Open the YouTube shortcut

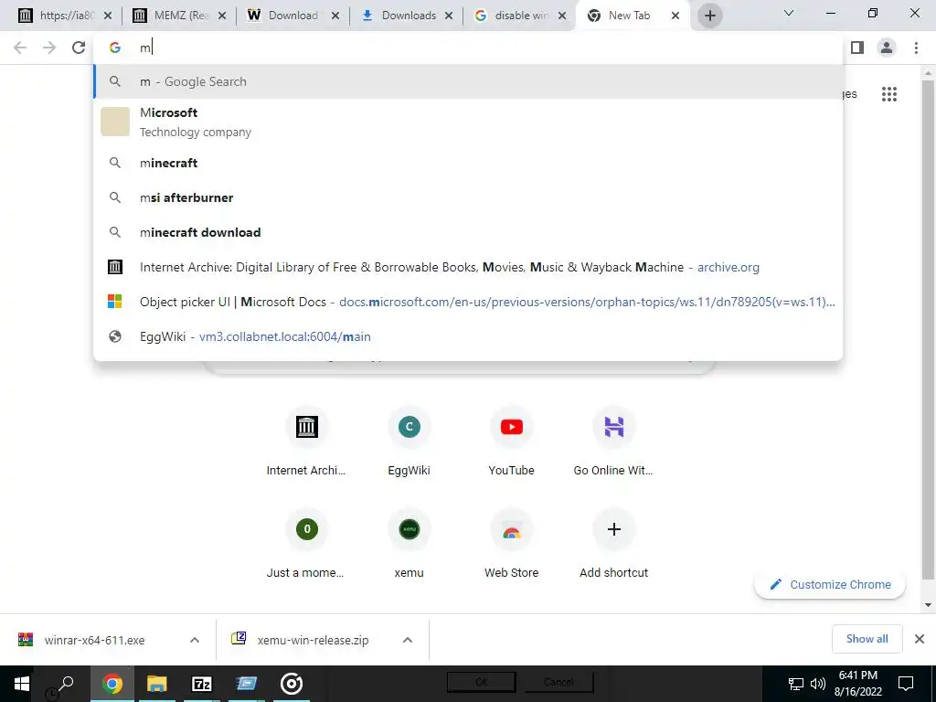tap(512, 442)
